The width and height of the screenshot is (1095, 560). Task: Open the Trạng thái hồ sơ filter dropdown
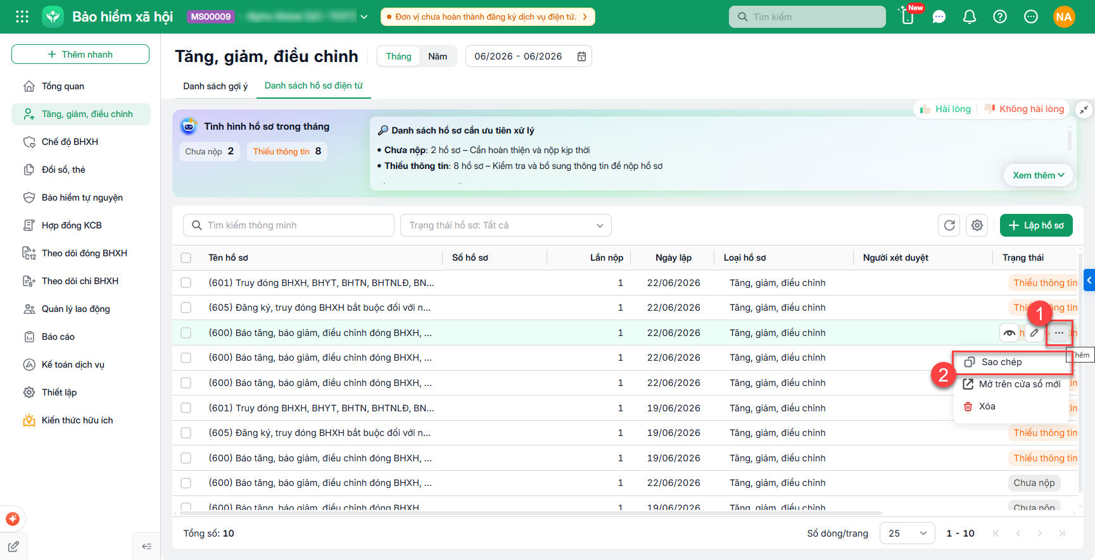tap(505, 225)
